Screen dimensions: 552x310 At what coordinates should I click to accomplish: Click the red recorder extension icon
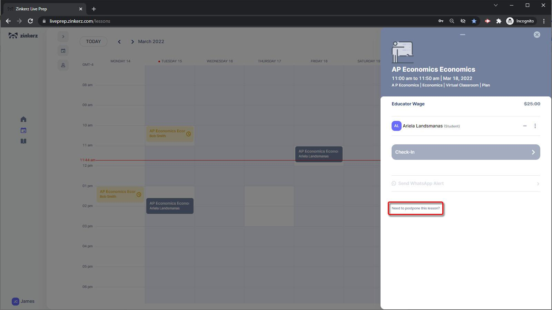click(x=487, y=21)
